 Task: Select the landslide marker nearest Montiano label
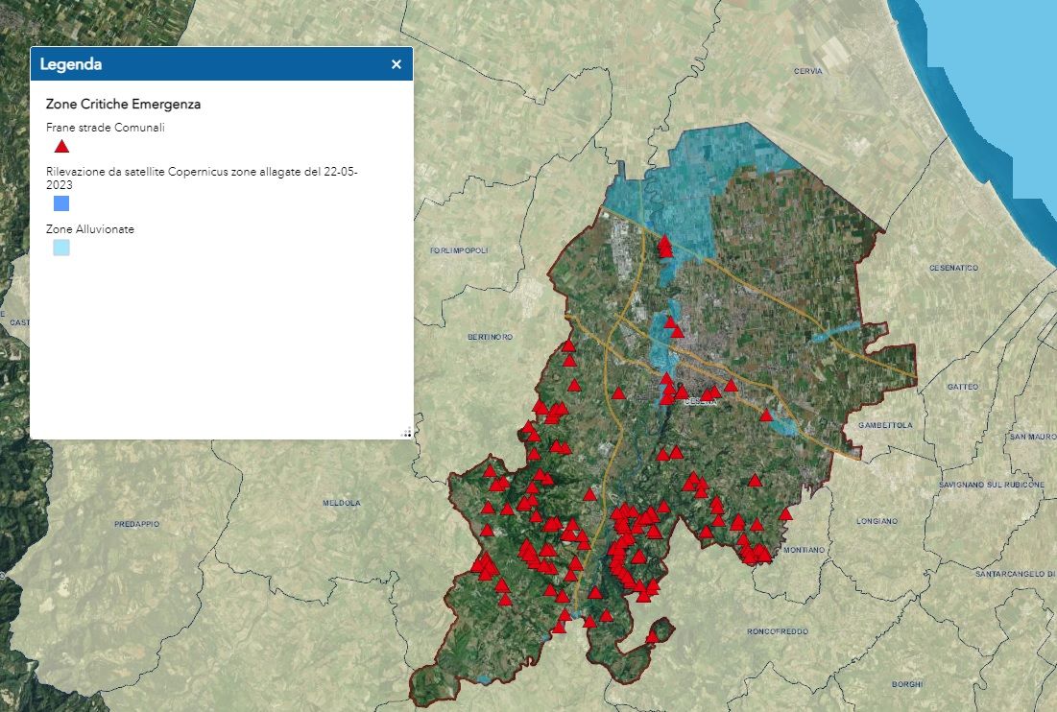[x=763, y=554]
